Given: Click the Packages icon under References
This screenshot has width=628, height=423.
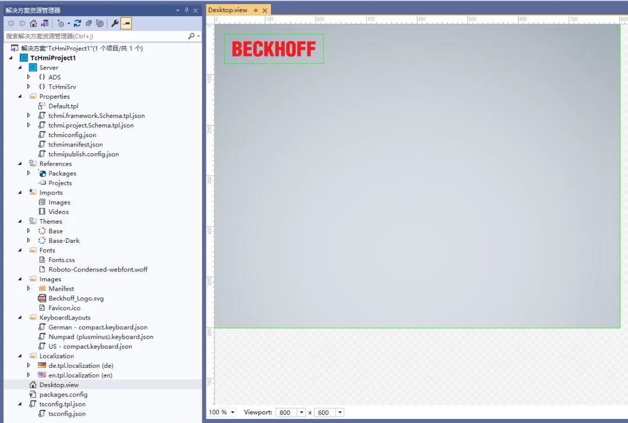Looking at the screenshot, I should coord(42,173).
